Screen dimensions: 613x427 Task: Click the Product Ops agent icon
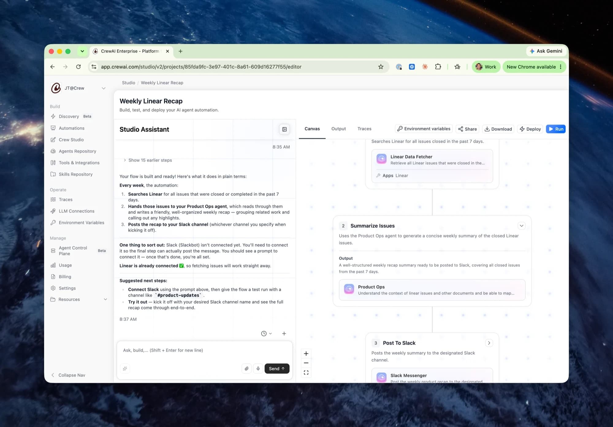pyautogui.click(x=349, y=289)
